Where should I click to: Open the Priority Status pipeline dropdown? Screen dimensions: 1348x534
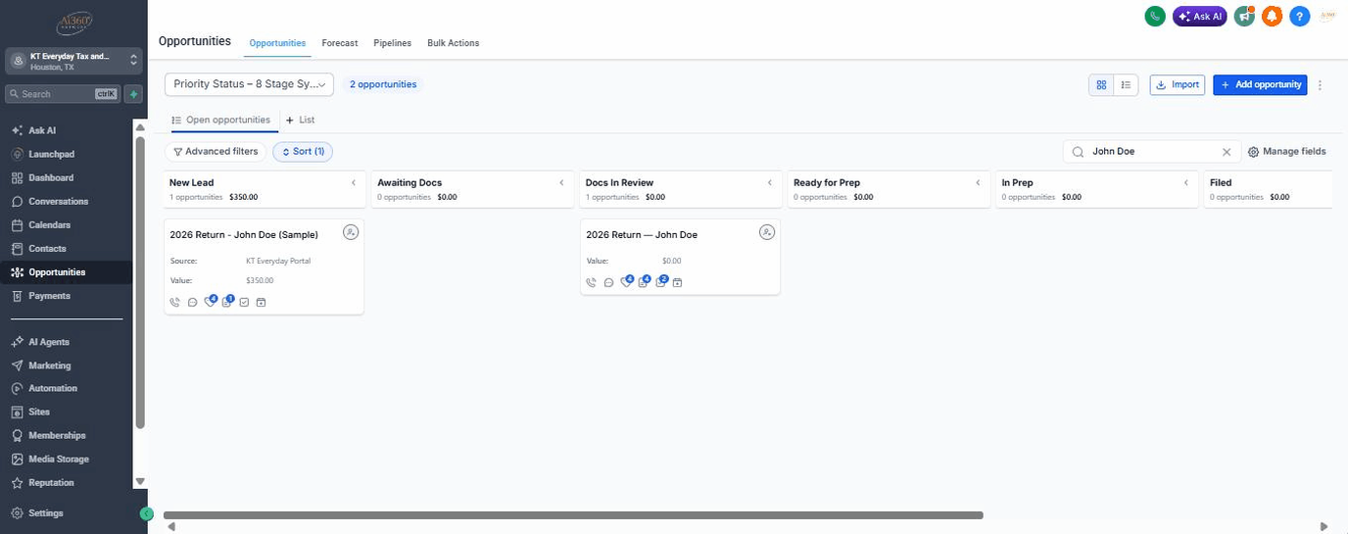click(249, 84)
